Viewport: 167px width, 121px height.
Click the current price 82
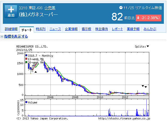[117, 17]
